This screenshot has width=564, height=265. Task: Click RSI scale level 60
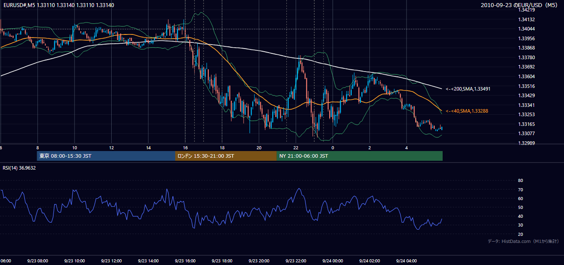(520, 198)
